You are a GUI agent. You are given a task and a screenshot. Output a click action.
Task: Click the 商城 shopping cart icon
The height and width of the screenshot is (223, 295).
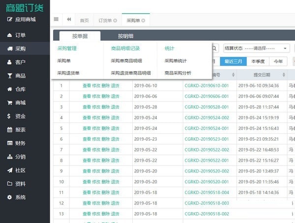[10, 103]
